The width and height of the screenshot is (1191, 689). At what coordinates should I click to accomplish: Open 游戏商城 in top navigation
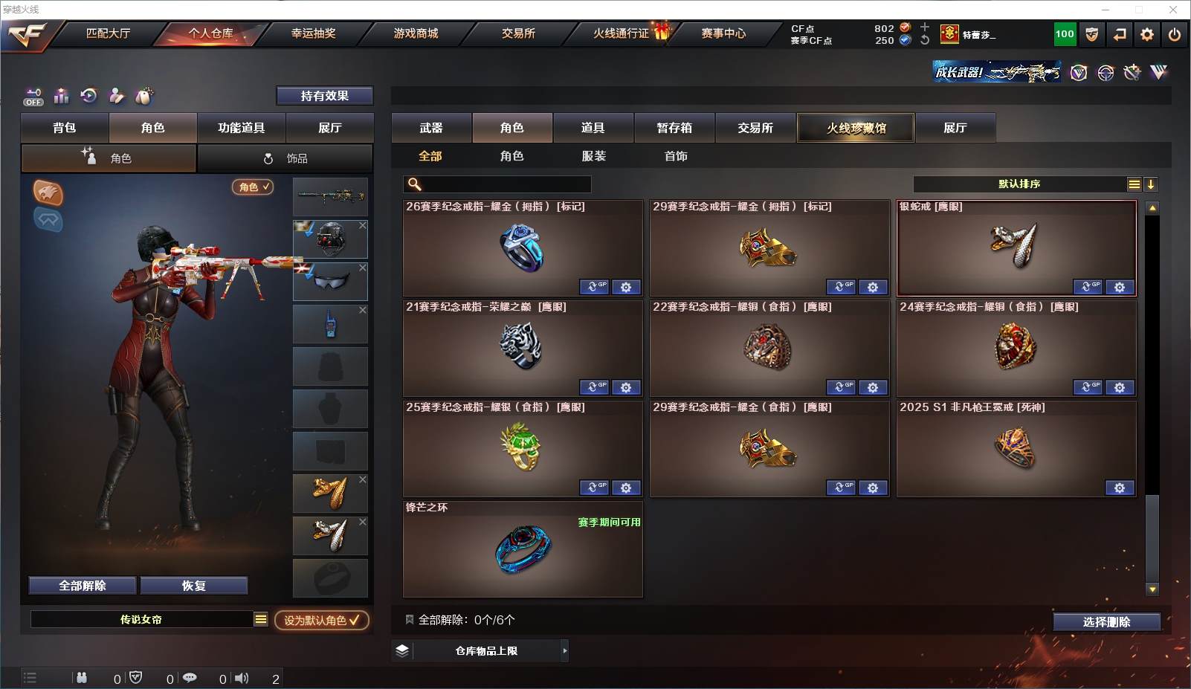(416, 33)
